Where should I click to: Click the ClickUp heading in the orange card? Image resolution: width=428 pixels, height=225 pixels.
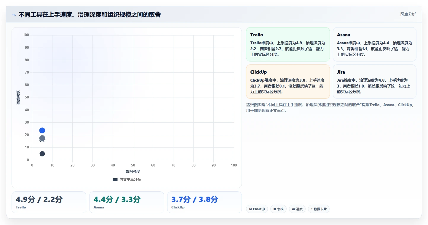[x=258, y=72]
